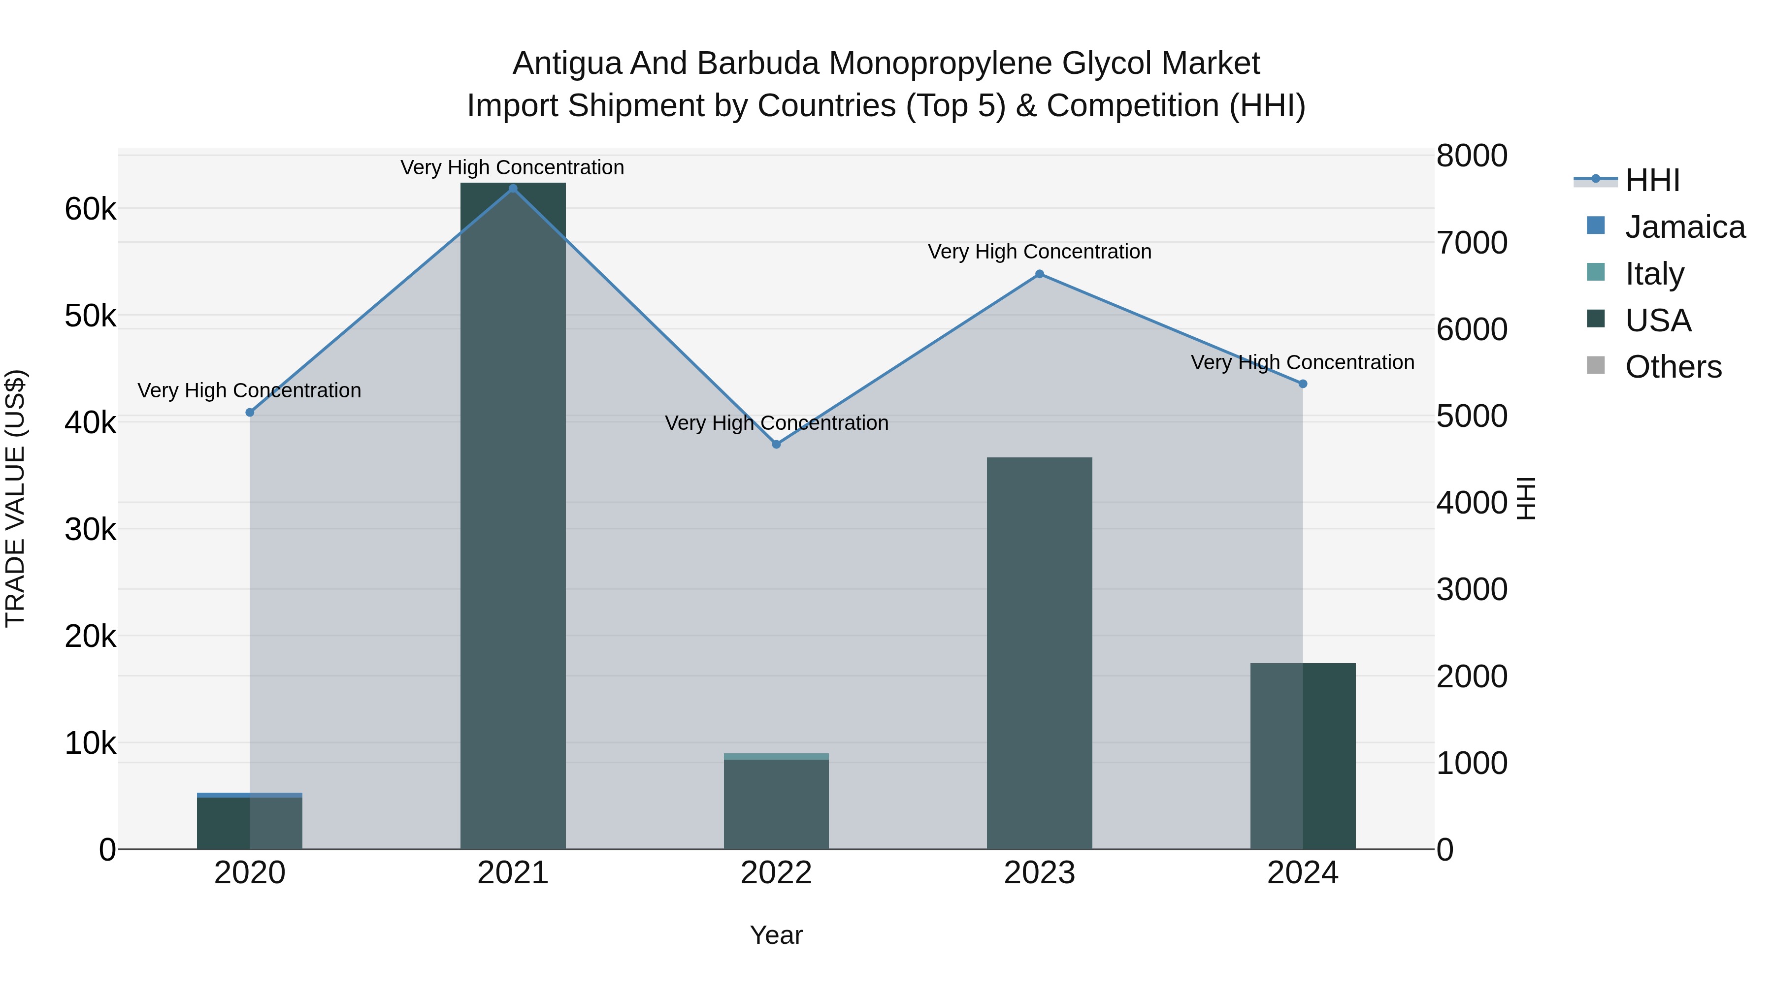This screenshot has height=997, width=1773.
Task: Click the rotated HHI axis title
Action: coord(1526,498)
